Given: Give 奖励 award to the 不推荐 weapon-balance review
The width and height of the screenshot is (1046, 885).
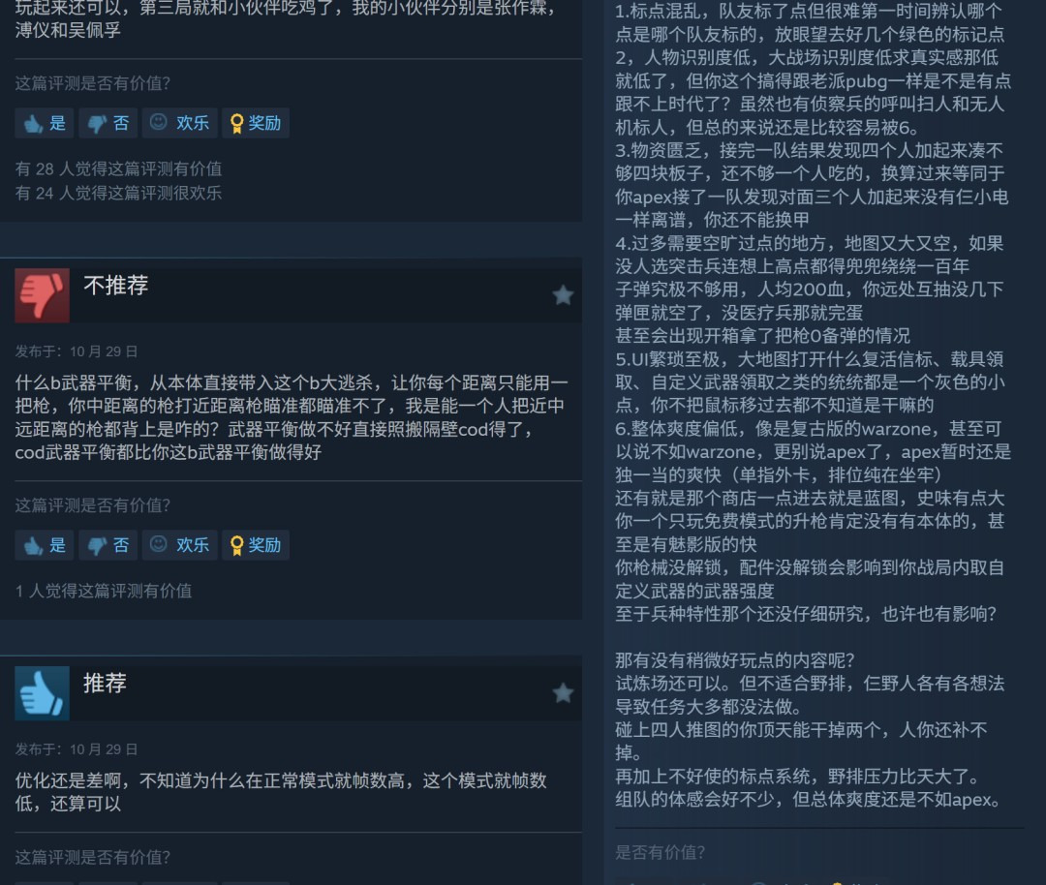Looking at the screenshot, I should pos(256,545).
